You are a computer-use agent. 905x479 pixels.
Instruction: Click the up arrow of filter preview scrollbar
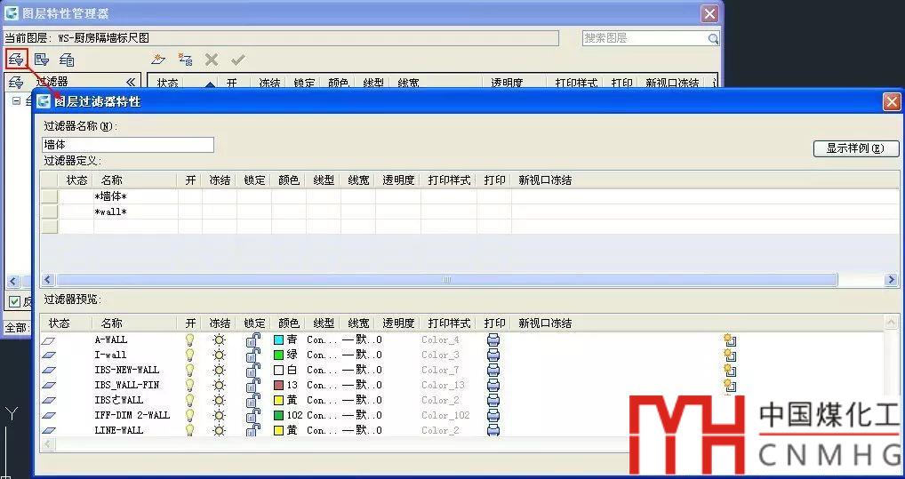tap(891, 322)
